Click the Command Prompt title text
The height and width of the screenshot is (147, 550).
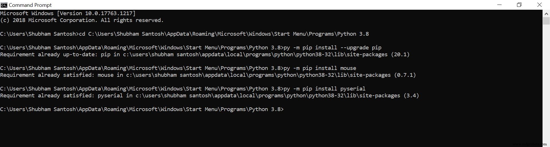(x=30, y=5)
